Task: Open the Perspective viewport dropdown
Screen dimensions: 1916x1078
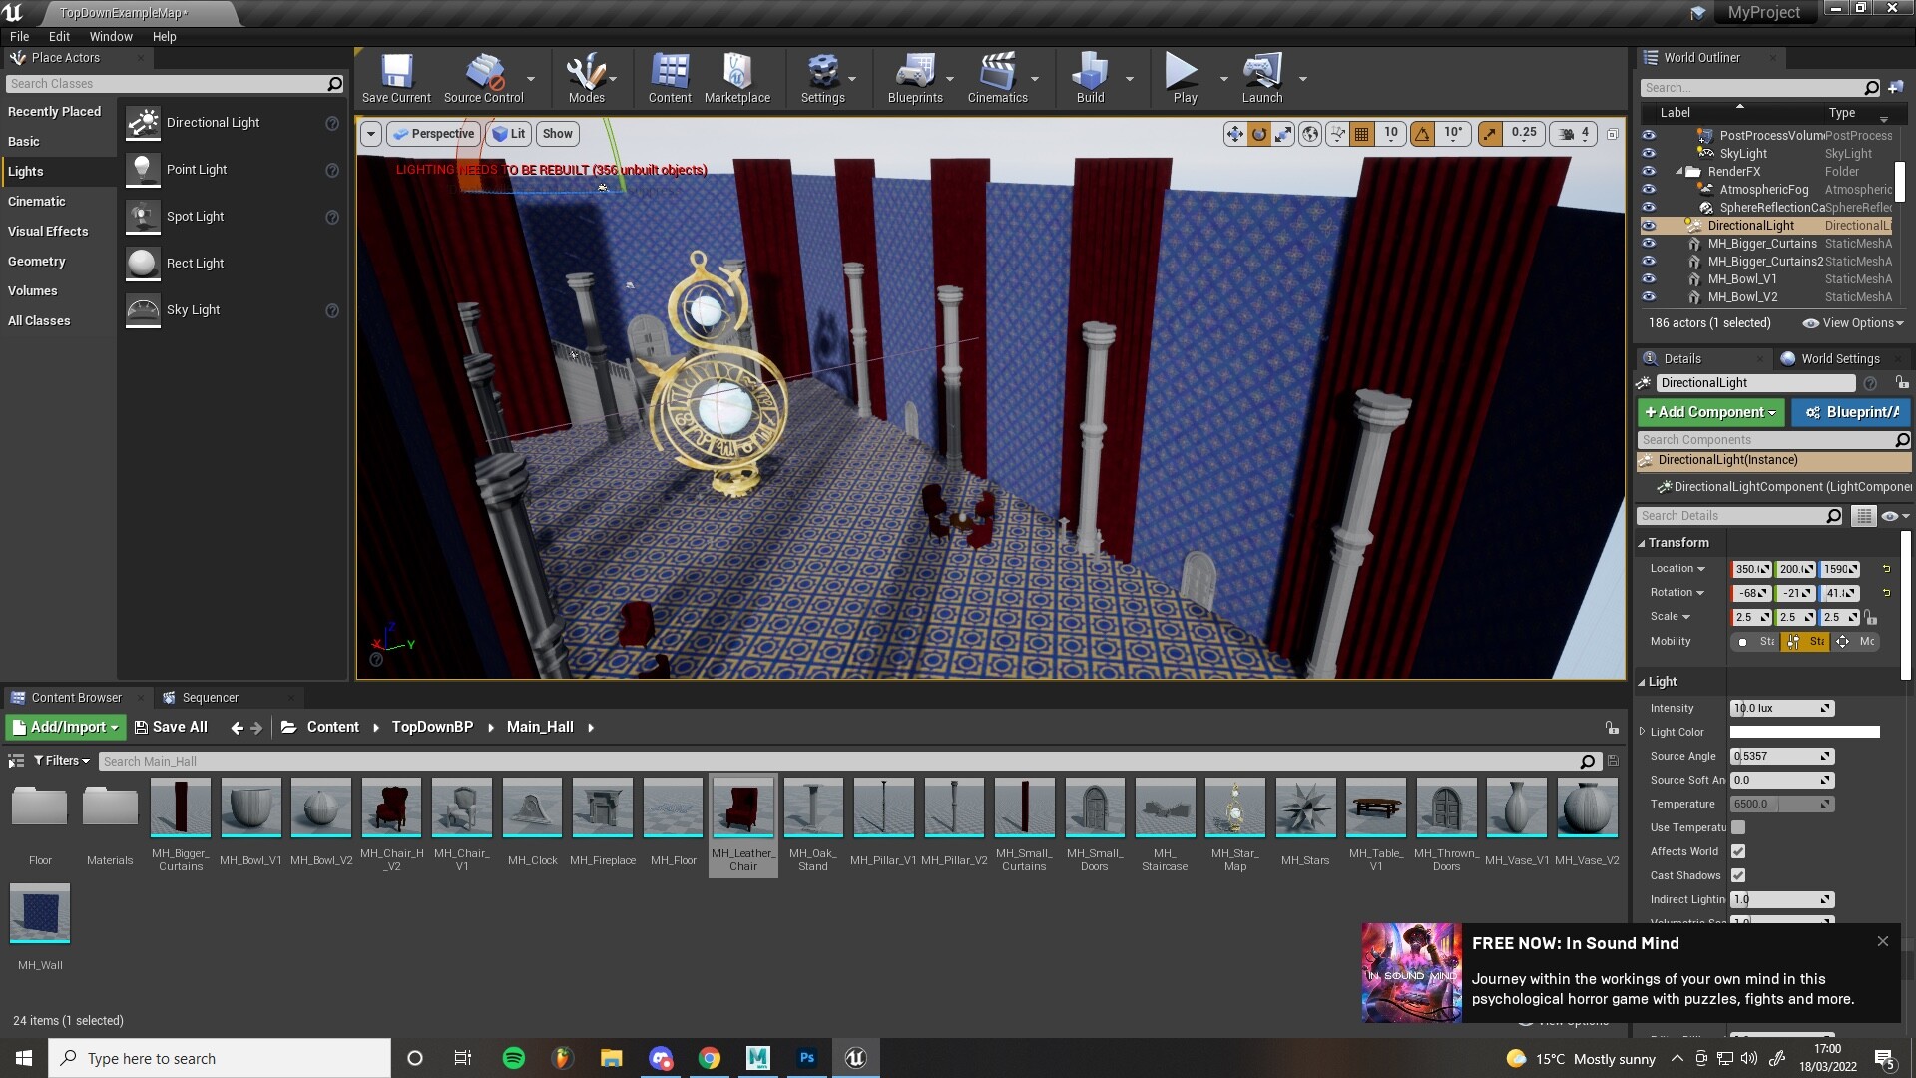Action: click(x=433, y=133)
